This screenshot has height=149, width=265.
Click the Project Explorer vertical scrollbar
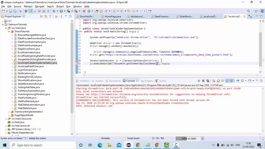click(x=72, y=67)
